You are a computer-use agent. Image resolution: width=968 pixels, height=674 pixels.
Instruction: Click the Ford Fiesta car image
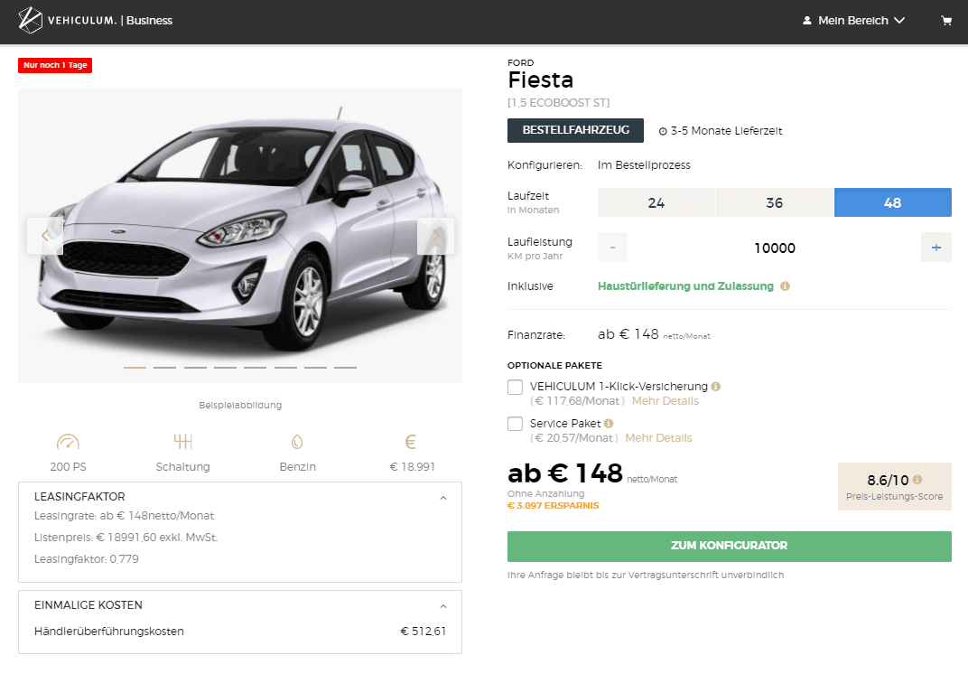click(x=240, y=236)
